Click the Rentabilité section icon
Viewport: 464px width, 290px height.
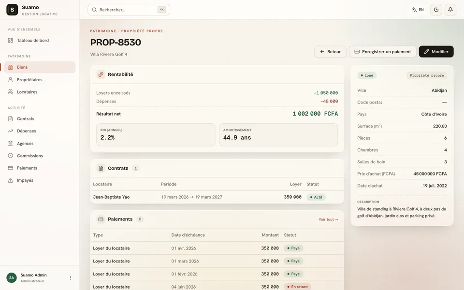pos(101,74)
